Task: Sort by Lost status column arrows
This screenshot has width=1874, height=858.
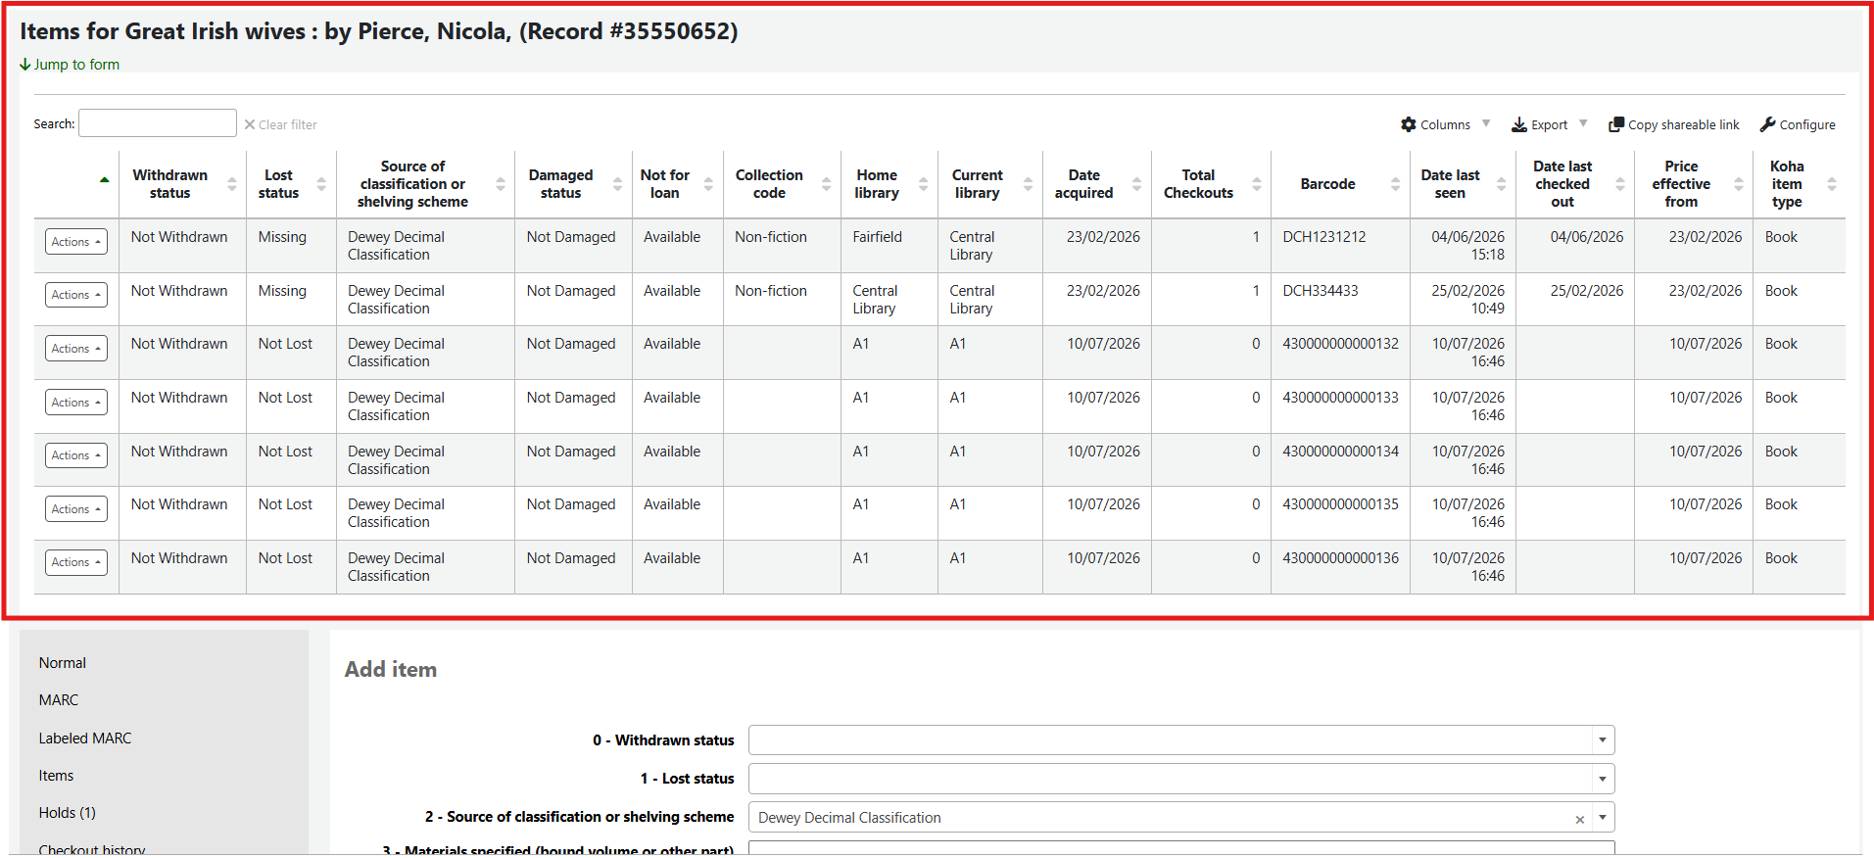Action: [x=321, y=184]
